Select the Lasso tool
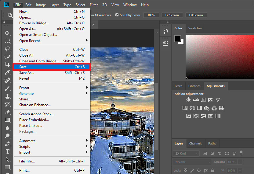 click(x=7, y=49)
